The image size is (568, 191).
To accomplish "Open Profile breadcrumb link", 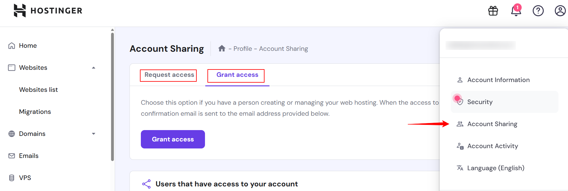I will point(243,49).
